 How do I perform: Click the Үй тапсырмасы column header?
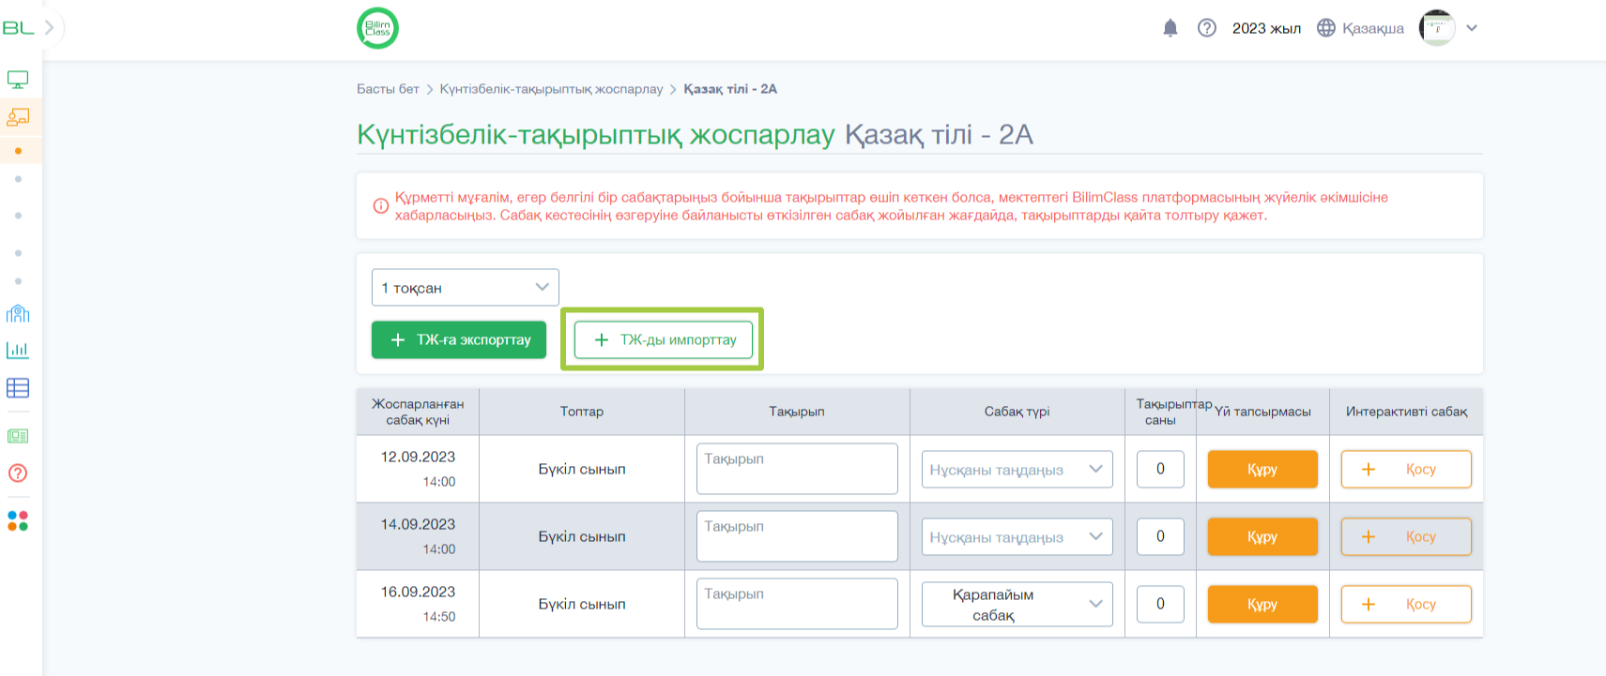coord(1262,412)
